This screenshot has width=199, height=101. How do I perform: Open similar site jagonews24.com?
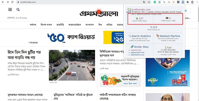click(x=138, y=52)
